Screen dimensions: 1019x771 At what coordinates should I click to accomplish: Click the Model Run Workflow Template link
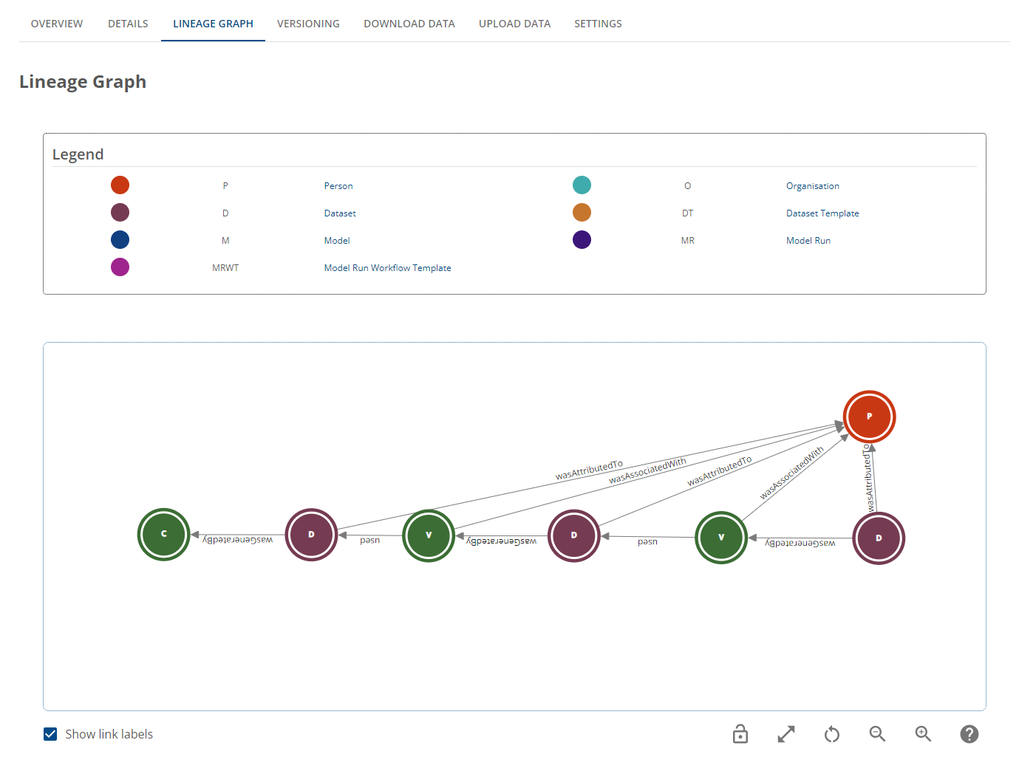click(387, 268)
